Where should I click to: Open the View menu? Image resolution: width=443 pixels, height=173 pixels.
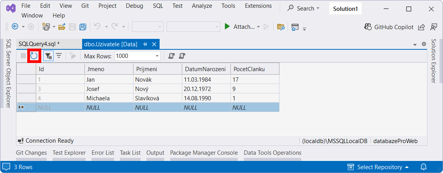[x=65, y=6]
